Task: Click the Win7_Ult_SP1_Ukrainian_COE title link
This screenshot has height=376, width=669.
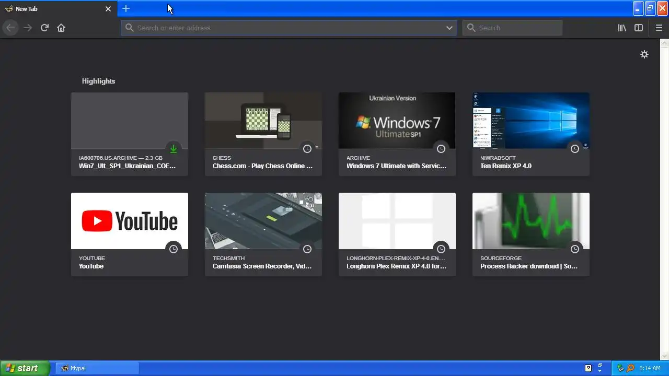Action: [128, 166]
